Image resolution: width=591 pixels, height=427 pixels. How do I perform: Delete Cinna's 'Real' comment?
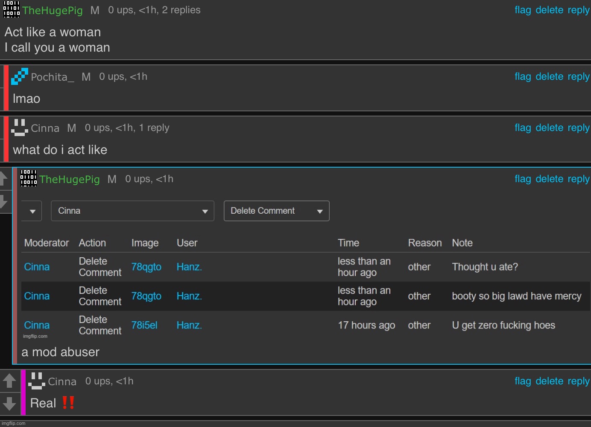[550, 381]
